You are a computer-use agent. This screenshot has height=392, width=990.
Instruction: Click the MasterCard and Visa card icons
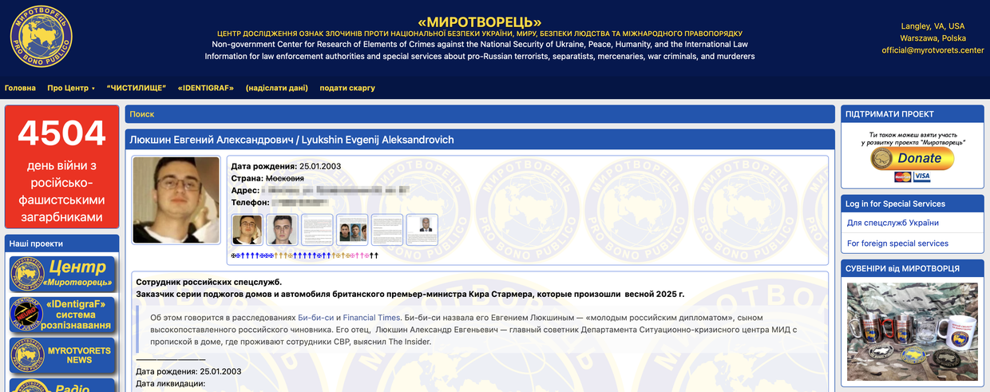pos(912,176)
